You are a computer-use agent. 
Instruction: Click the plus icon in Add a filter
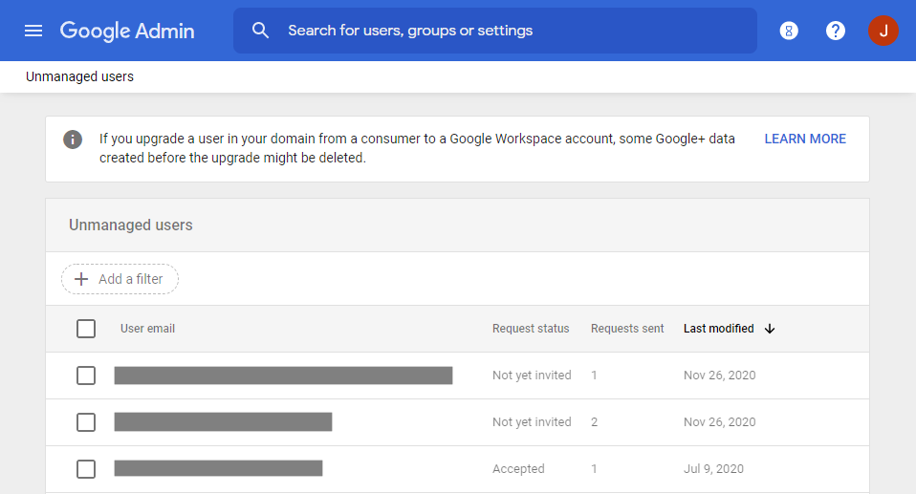pos(81,279)
